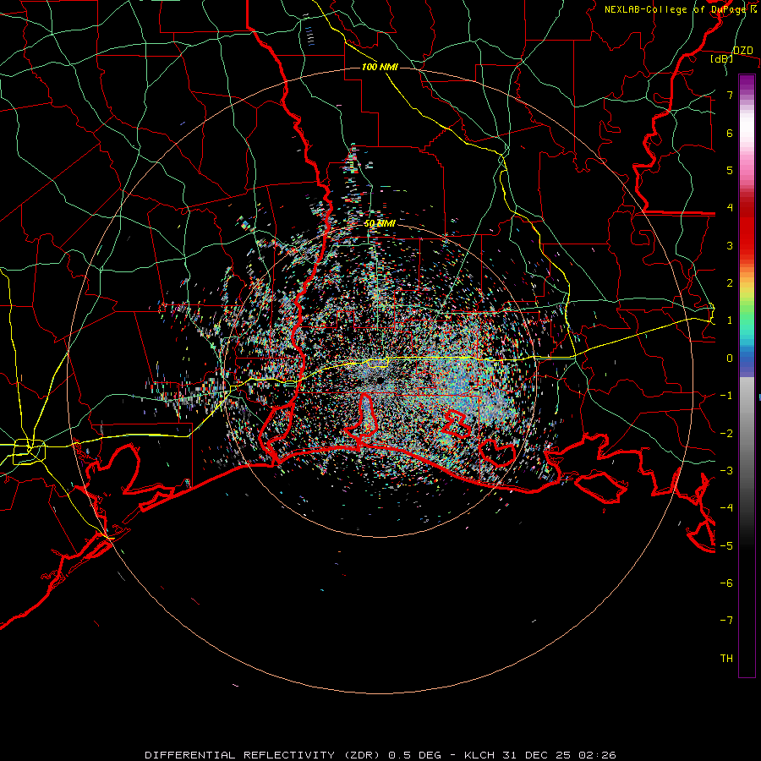This screenshot has width=761, height=761.
Task: Click the 7 tick label on the legend
Action: click(730, 95)
